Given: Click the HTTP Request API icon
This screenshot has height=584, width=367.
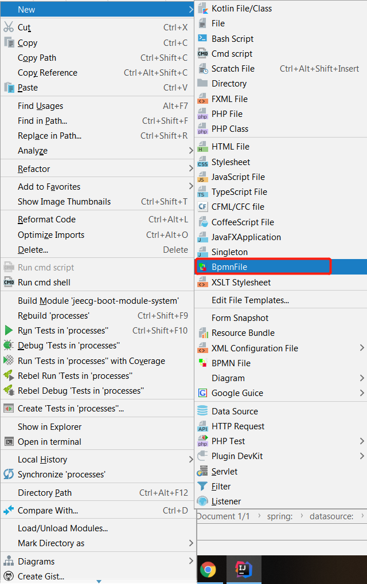Looking at the screenshot, I should click(202, 426).
